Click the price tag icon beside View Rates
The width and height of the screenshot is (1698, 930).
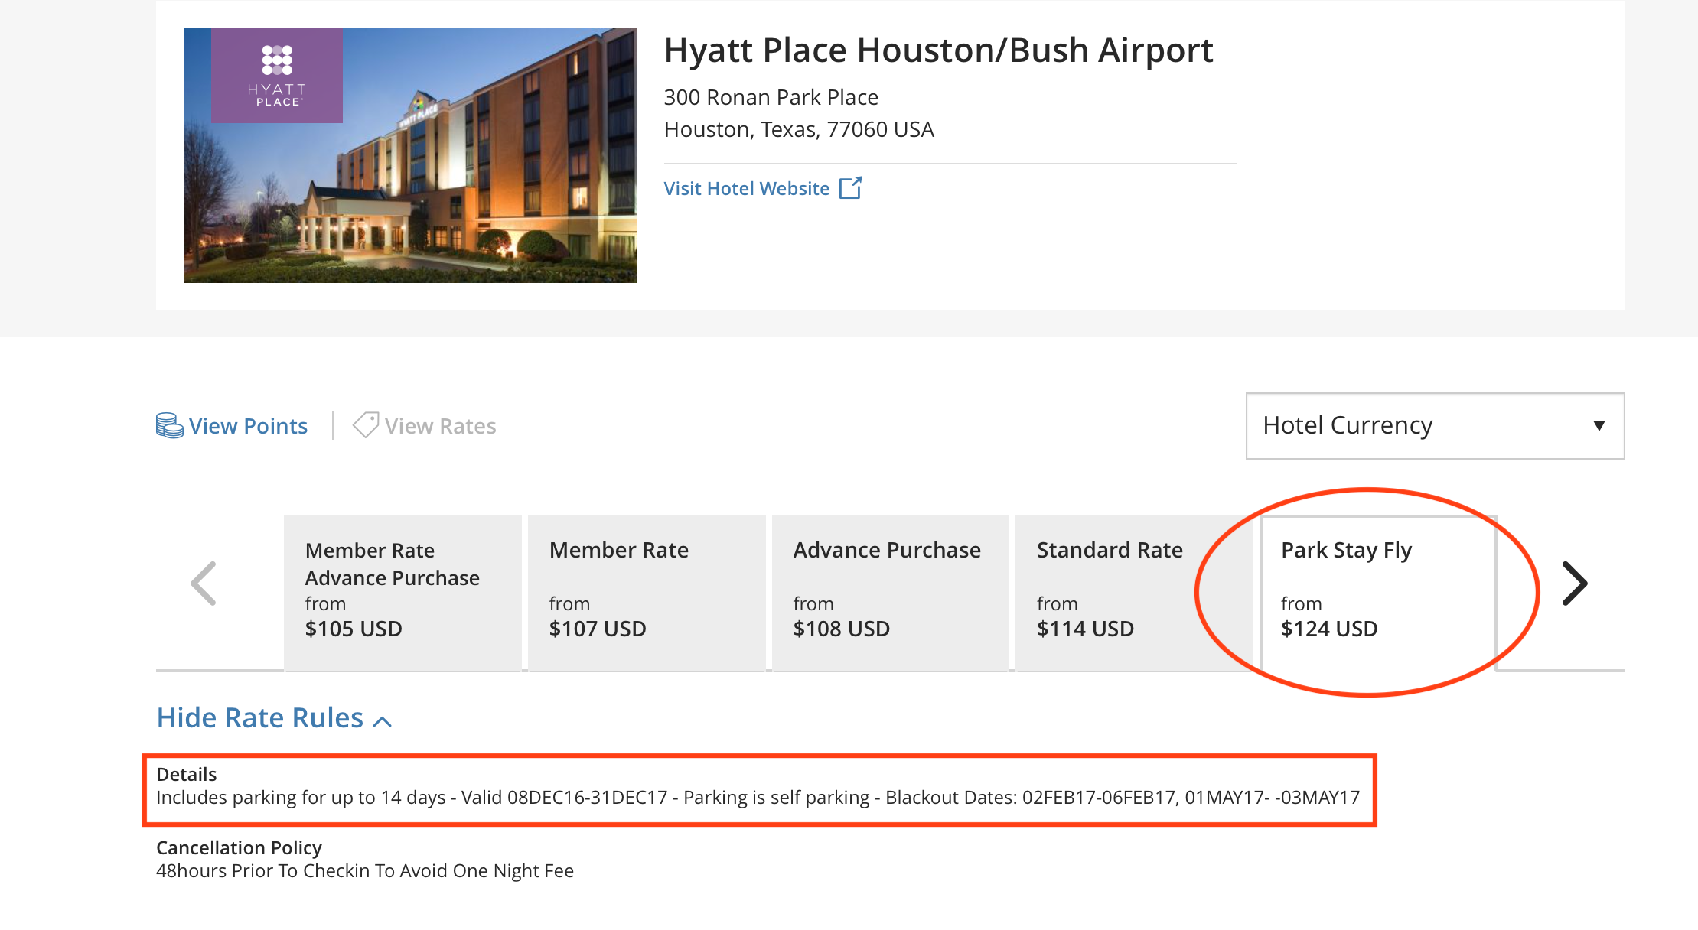pos(366,424)
